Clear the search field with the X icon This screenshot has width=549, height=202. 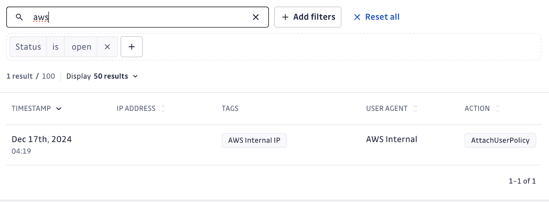256,17
